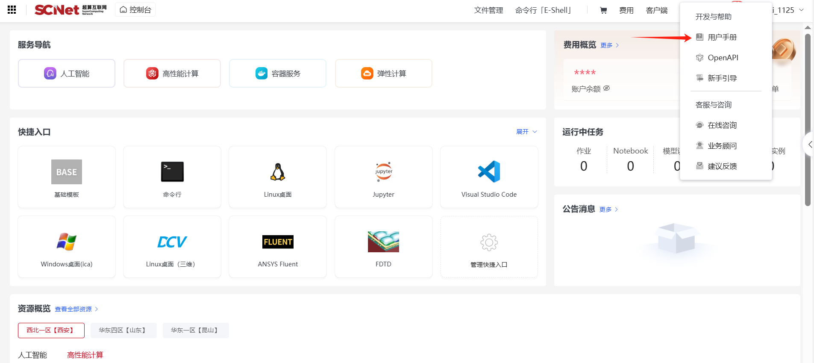
Task: Open the user account dropdown arrow
Action: pos(801,10)
